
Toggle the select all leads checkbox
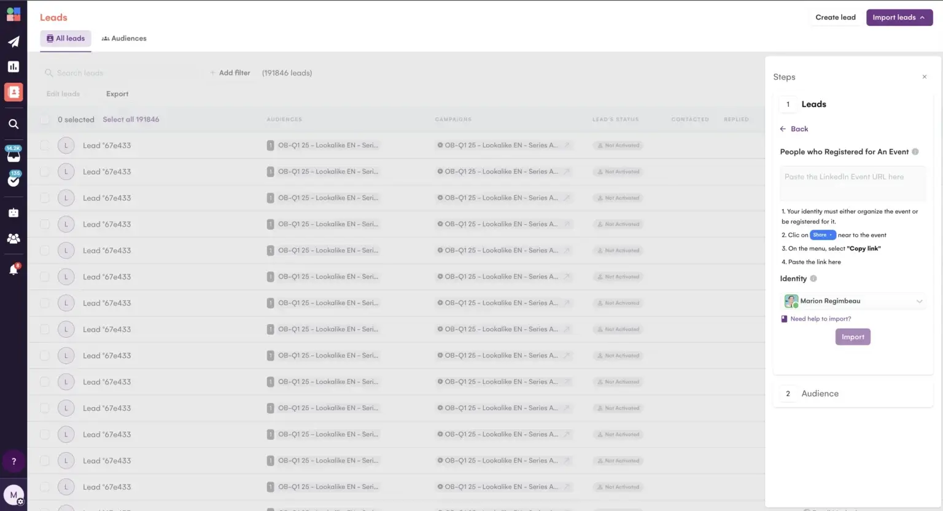[45, 120]
